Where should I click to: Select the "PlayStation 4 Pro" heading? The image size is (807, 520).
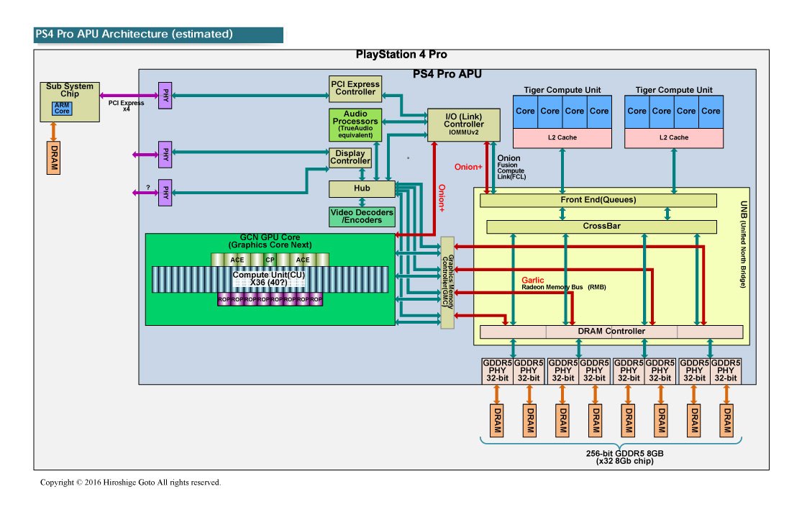coord(401,55)
